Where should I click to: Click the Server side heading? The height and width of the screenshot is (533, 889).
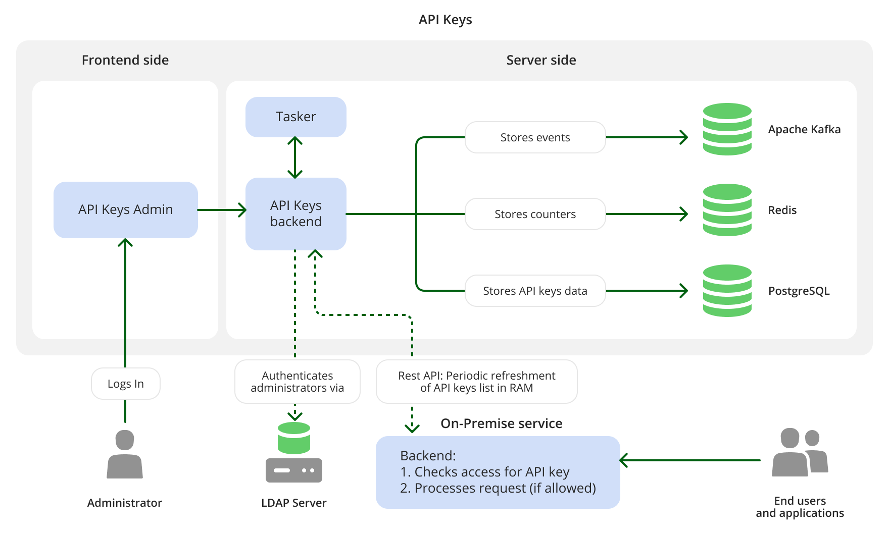tap(540, 60)
